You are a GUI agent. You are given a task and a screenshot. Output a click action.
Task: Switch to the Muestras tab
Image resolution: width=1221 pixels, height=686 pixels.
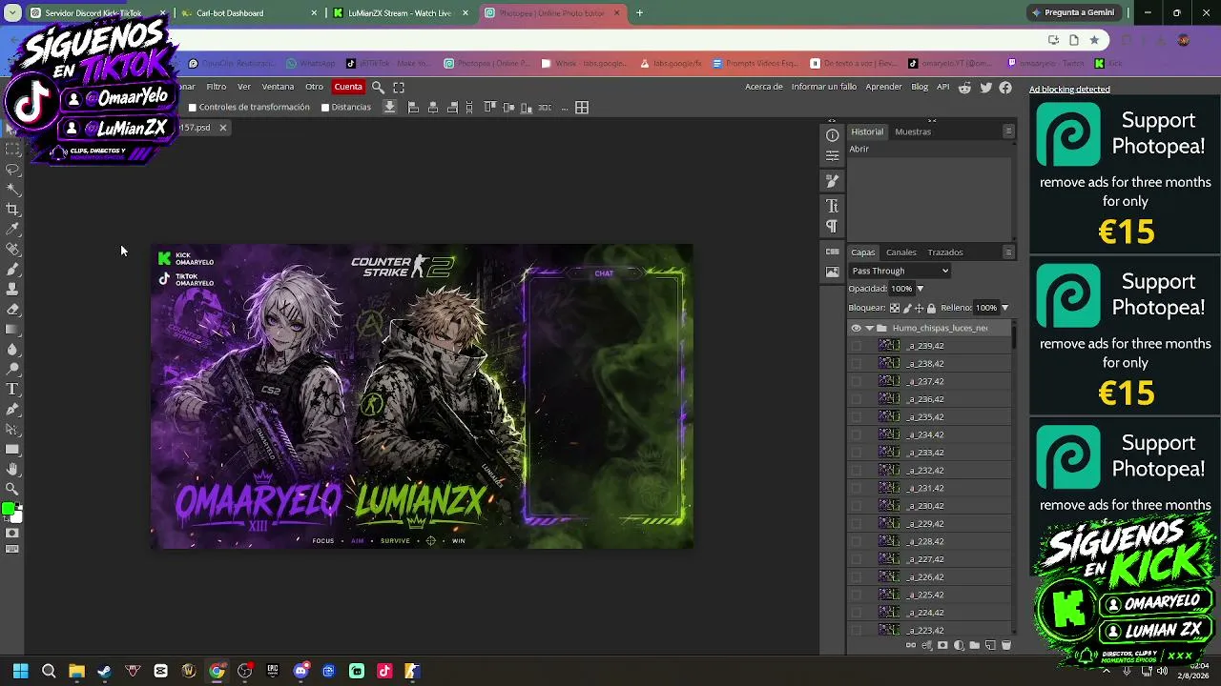click(x=913, y=131)
